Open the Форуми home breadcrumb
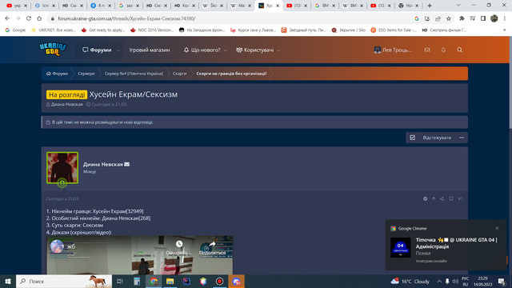The width and height of the screenshot is (512, 288). click(57, 74)
